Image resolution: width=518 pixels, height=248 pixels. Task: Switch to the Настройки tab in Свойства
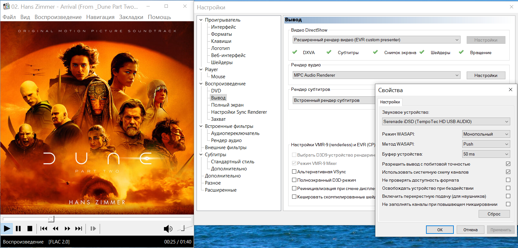[390, 102]
